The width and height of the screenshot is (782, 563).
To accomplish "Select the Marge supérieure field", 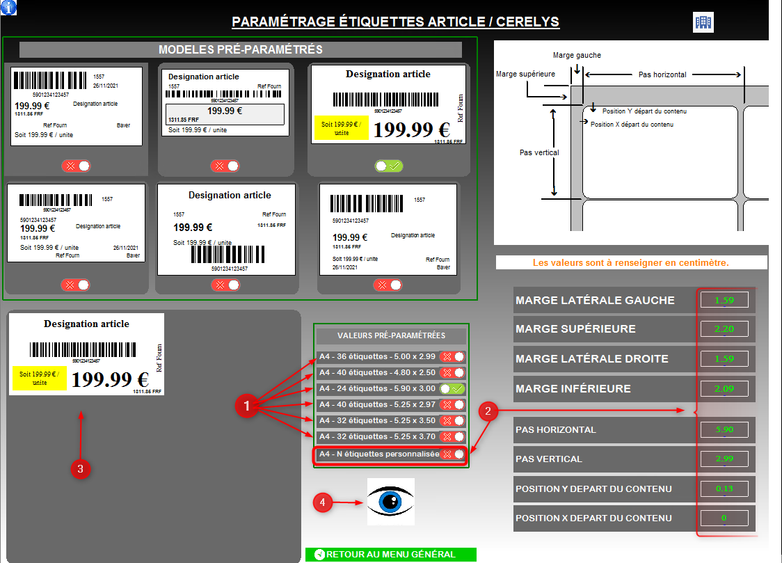I will (724, 329).
